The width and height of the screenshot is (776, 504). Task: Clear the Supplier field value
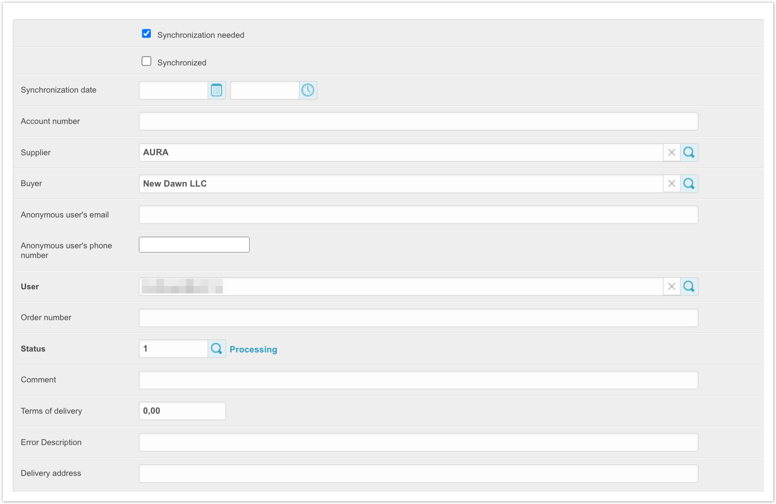pos(671,152)
